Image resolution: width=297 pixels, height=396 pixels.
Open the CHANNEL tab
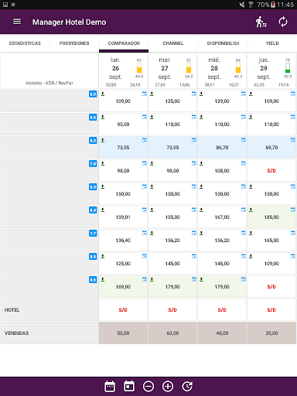(x=173, y=43)
